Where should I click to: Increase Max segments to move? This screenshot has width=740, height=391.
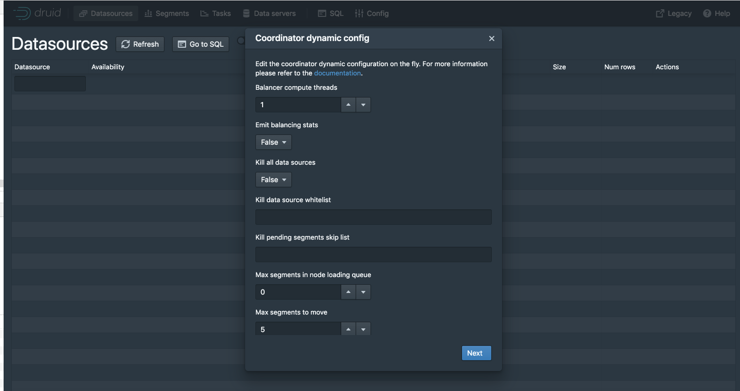pyautogui.click(x=348, y=329)
